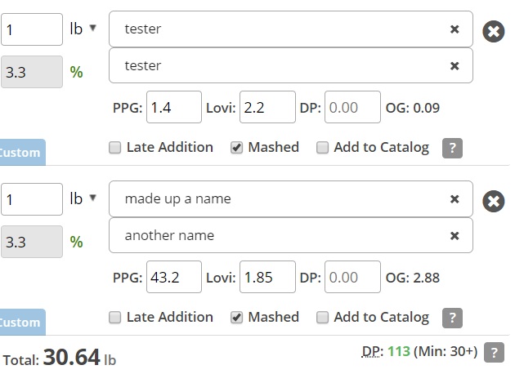
Task: Click the green percent symbol in first row
Action: click(x=76, y=72)
